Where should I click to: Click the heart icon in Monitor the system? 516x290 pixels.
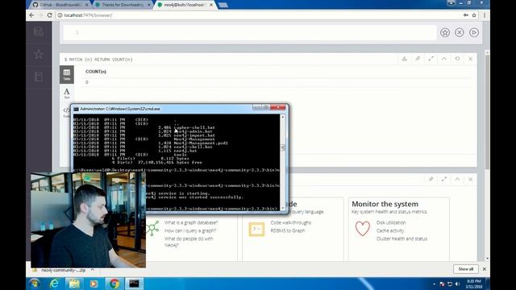(x=362, y=229)
